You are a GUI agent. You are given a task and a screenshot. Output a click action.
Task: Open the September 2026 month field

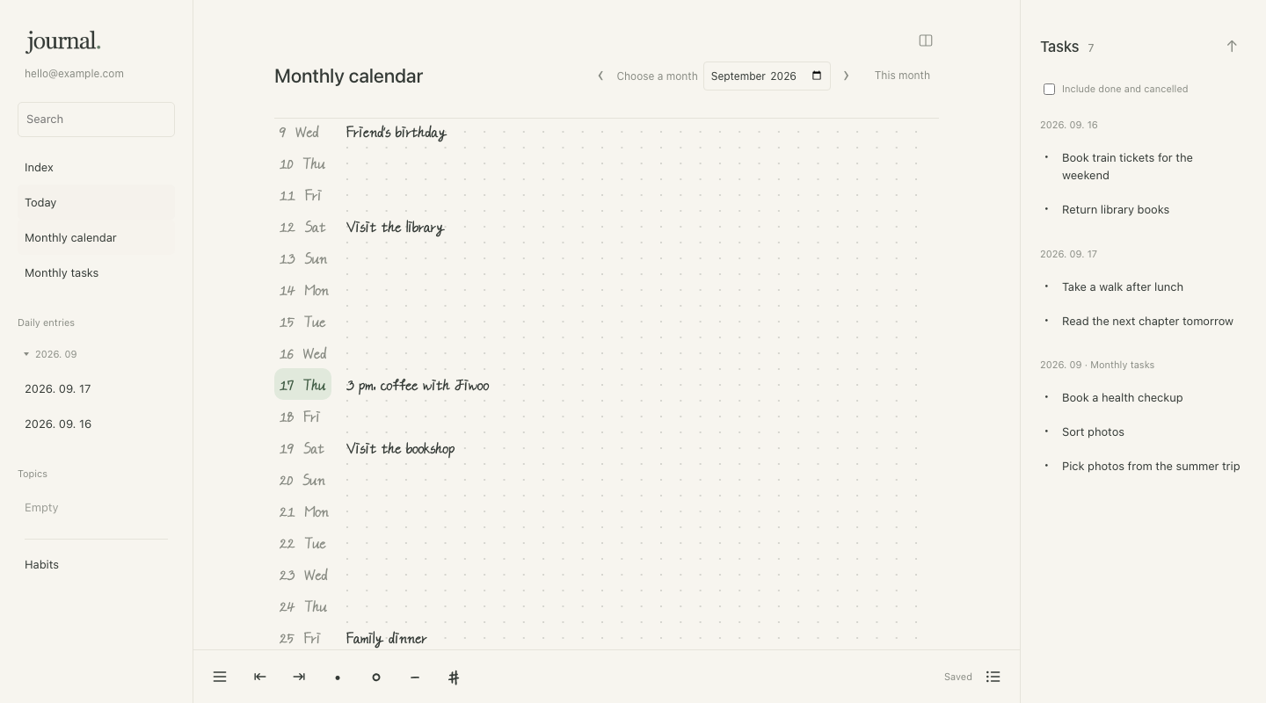click(767, 76)
